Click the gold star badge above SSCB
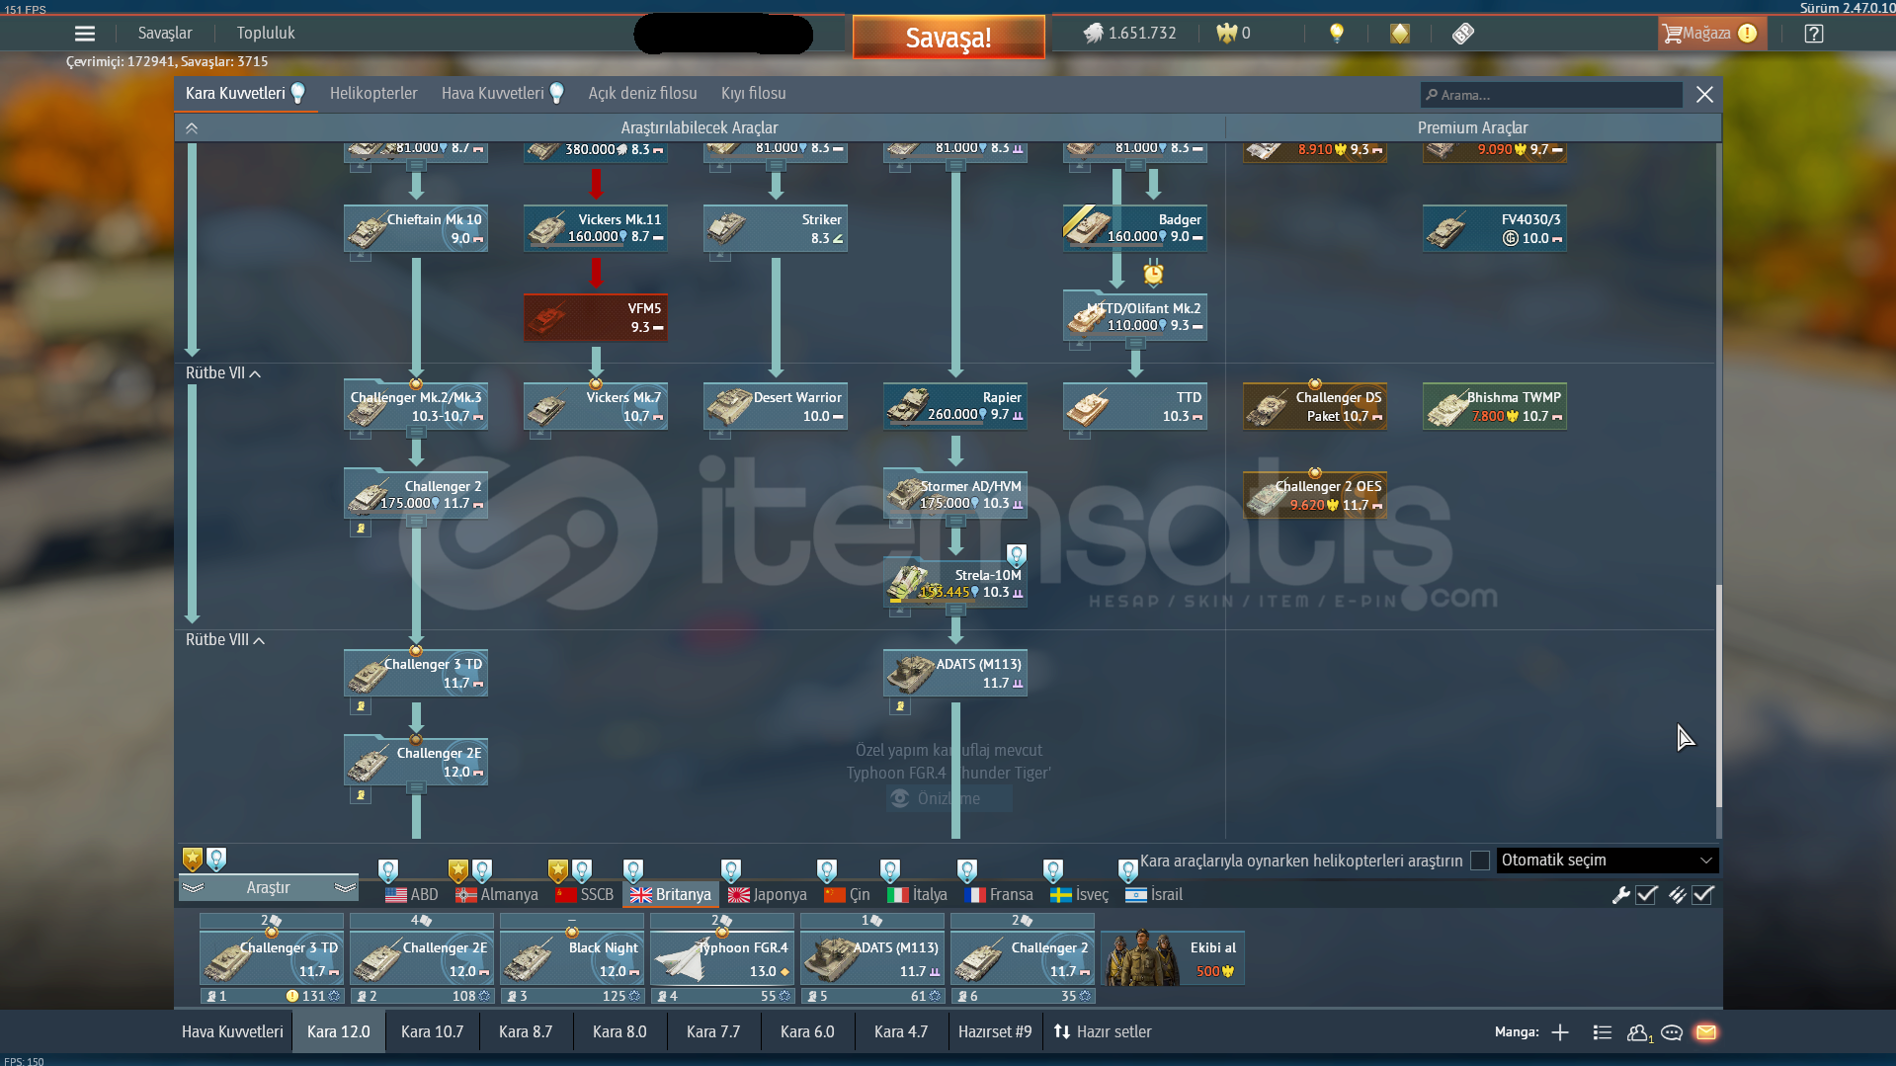Screen dimensions: 1896x1066 point(558,870)
